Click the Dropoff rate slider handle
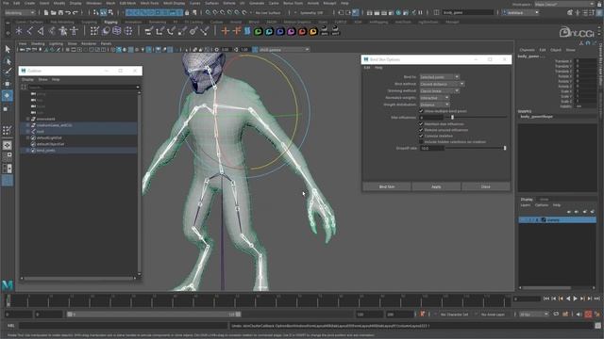 point(505,148)
